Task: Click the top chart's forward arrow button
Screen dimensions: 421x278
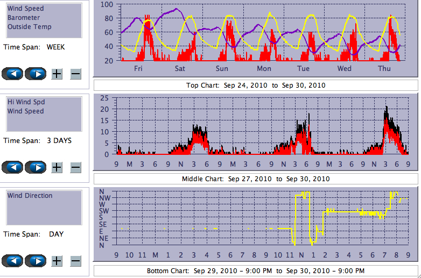Action: (x=36, y=74)
